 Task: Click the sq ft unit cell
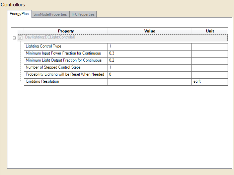click(210, 82)
